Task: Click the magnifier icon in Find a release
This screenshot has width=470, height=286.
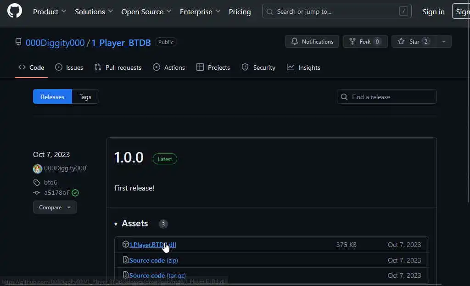Action: tap(344, 97)
